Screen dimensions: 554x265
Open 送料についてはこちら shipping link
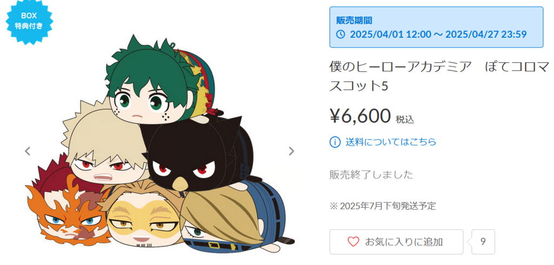tap(391, 142)
